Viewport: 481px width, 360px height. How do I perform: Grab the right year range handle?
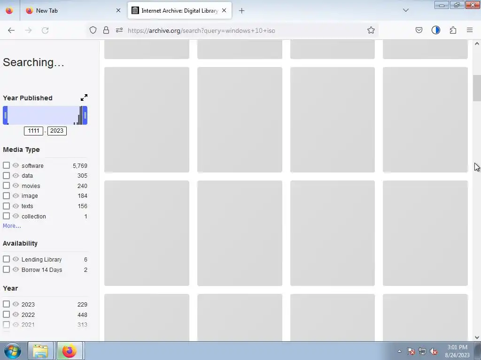click(85, 115)
